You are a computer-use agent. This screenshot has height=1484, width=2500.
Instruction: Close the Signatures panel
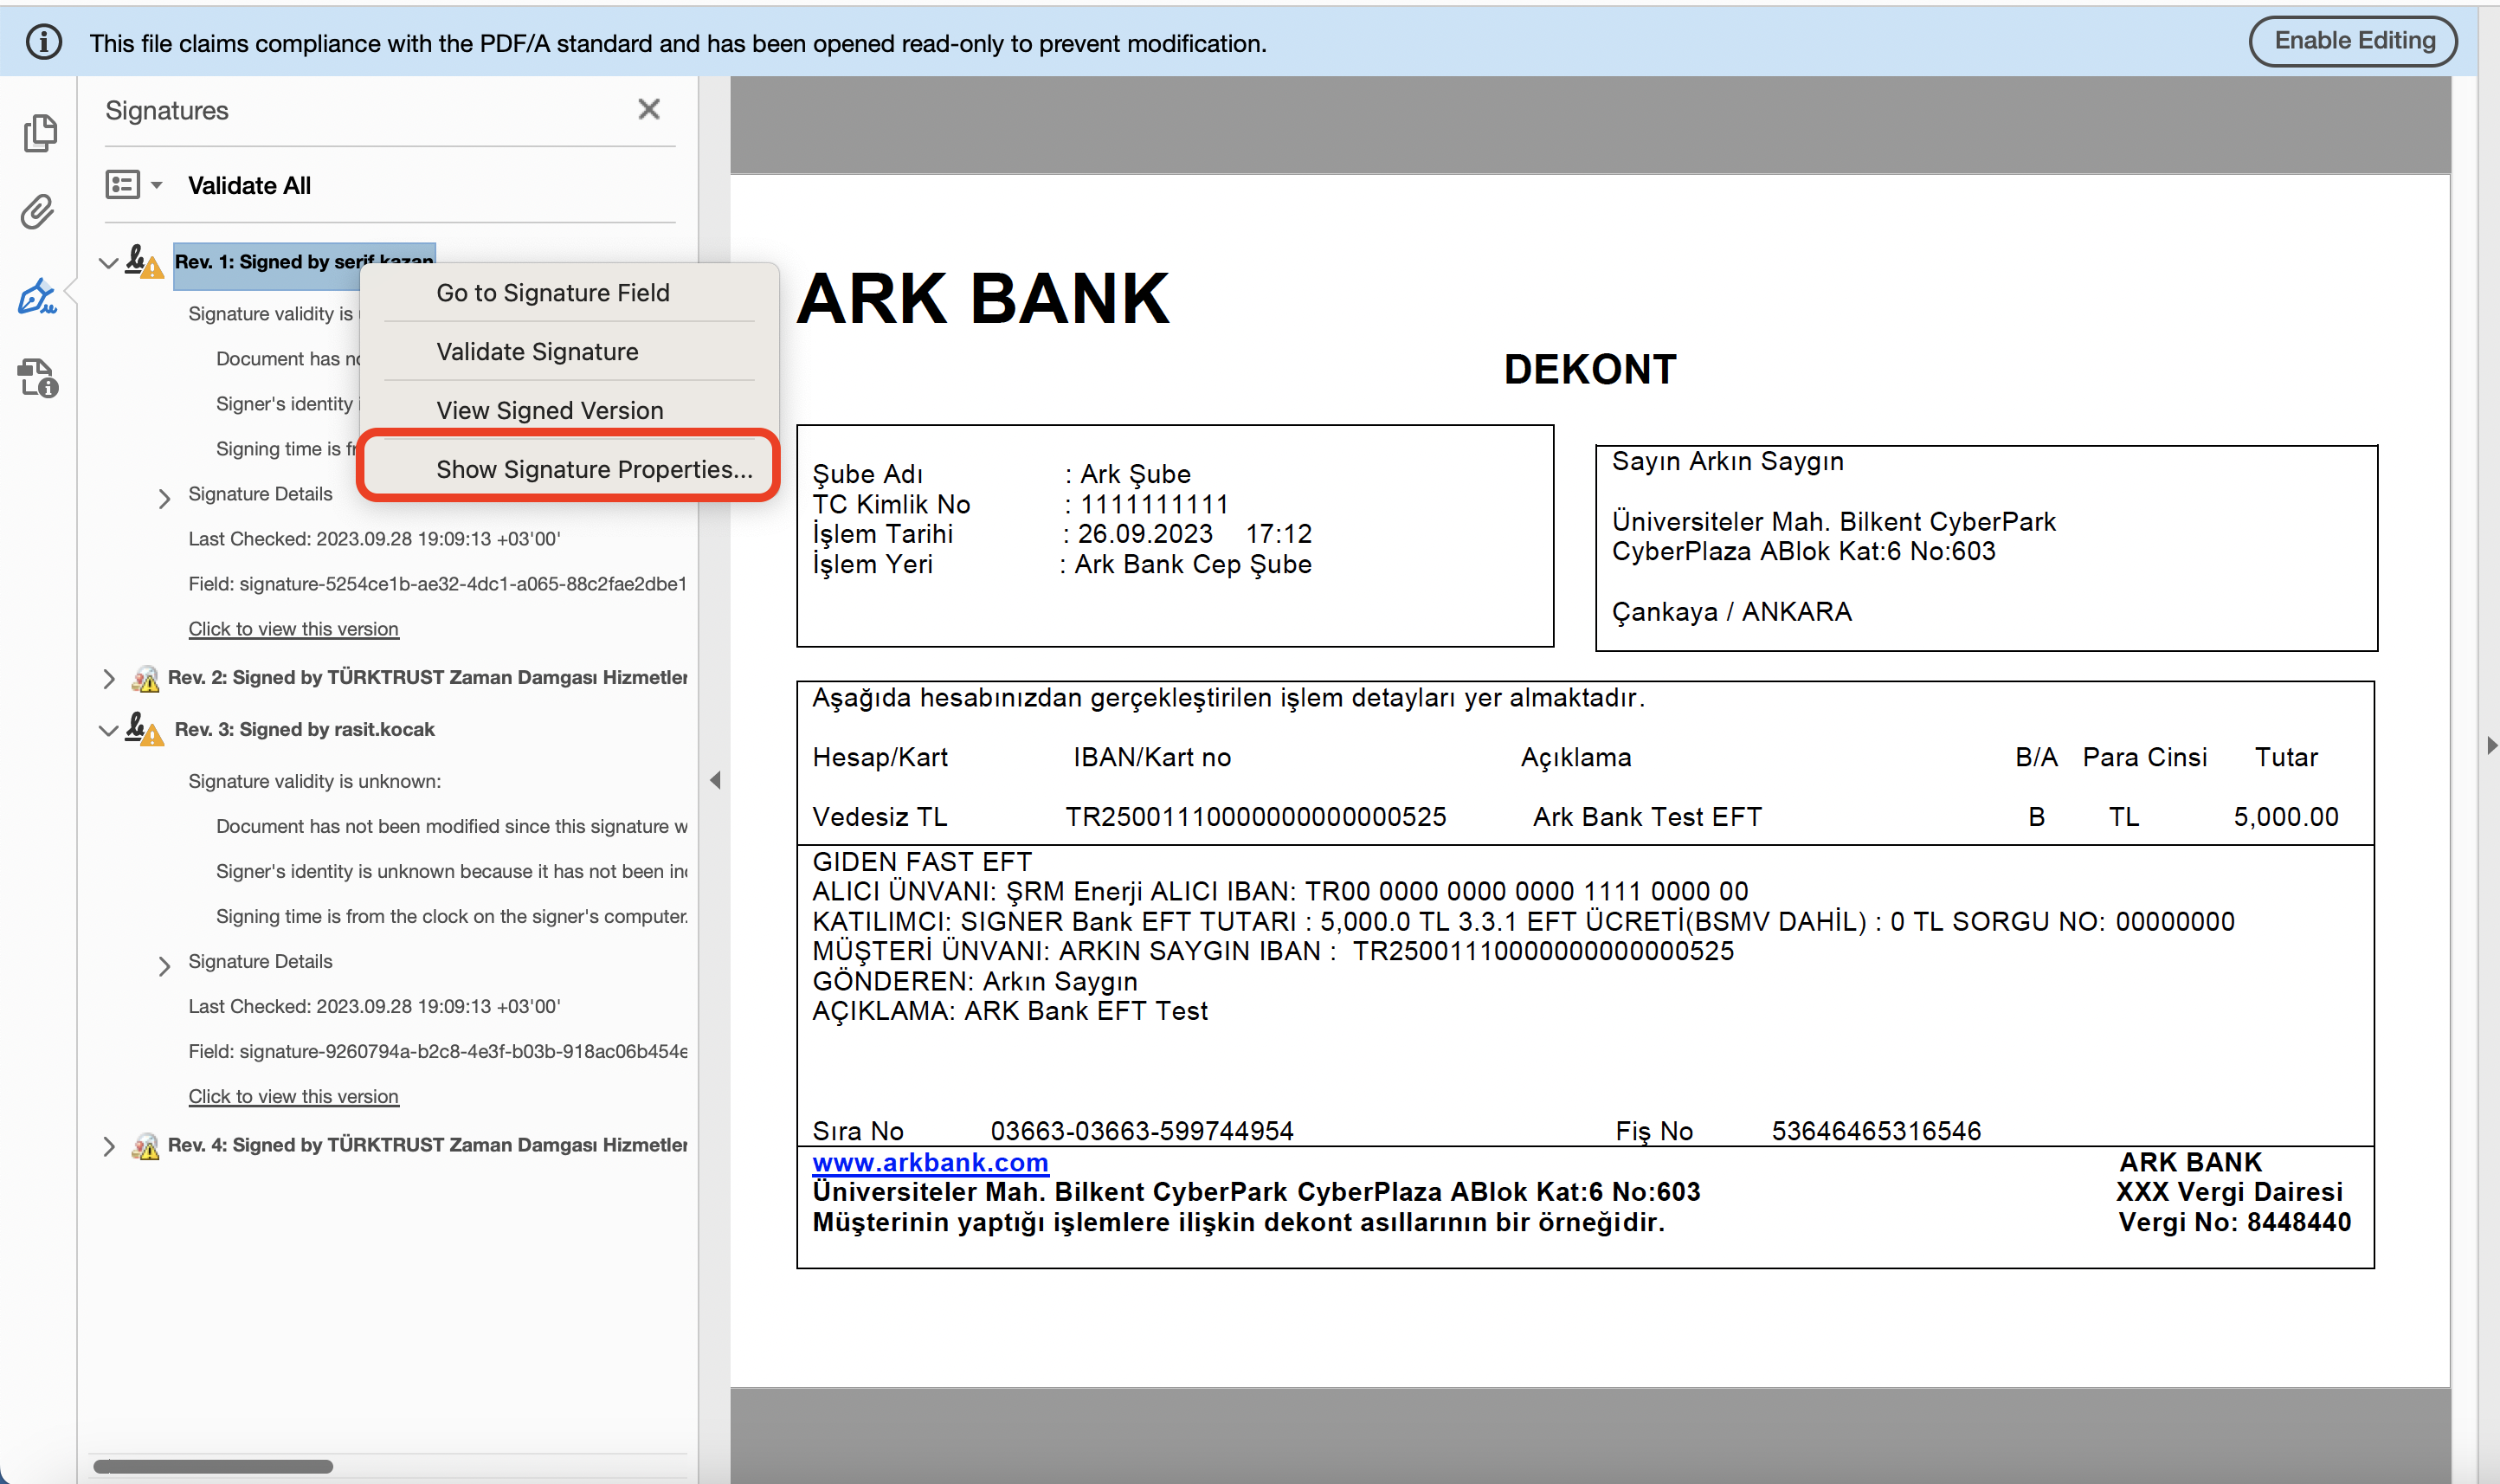point(648,109)
